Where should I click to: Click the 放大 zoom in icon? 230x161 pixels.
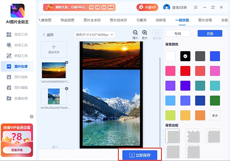pos(145,33)
